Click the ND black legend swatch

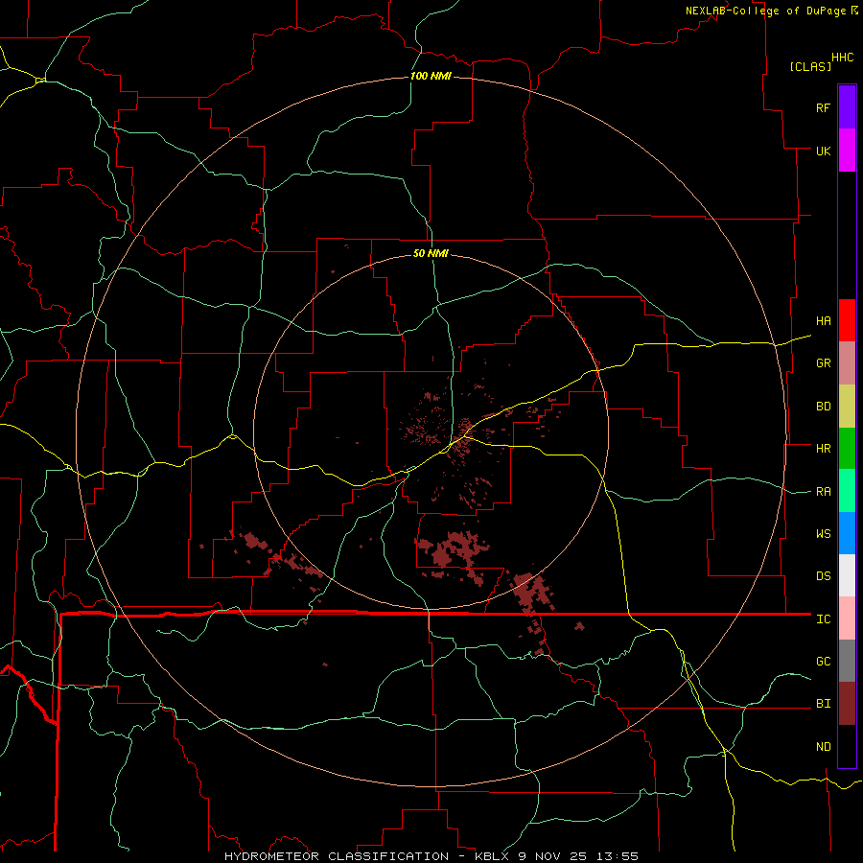tap(847, 746)
